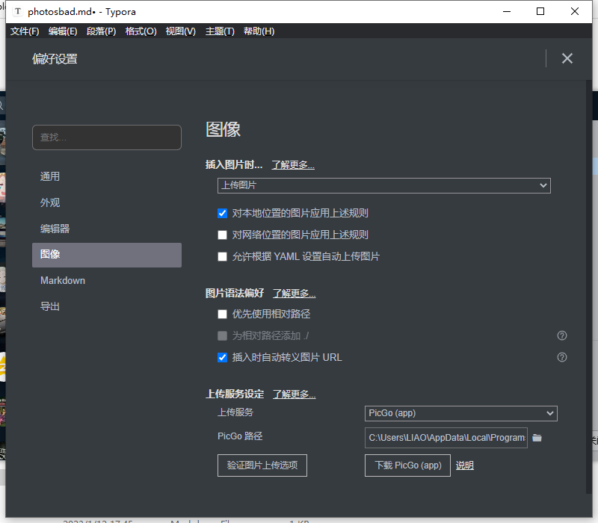Screen dimensions: 598x523
Task: Open the 说明 link
Action: tap(464, 465)
